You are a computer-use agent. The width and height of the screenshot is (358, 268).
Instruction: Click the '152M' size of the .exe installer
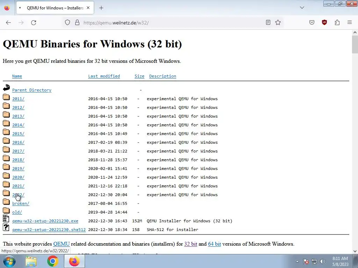click(137, 221)
